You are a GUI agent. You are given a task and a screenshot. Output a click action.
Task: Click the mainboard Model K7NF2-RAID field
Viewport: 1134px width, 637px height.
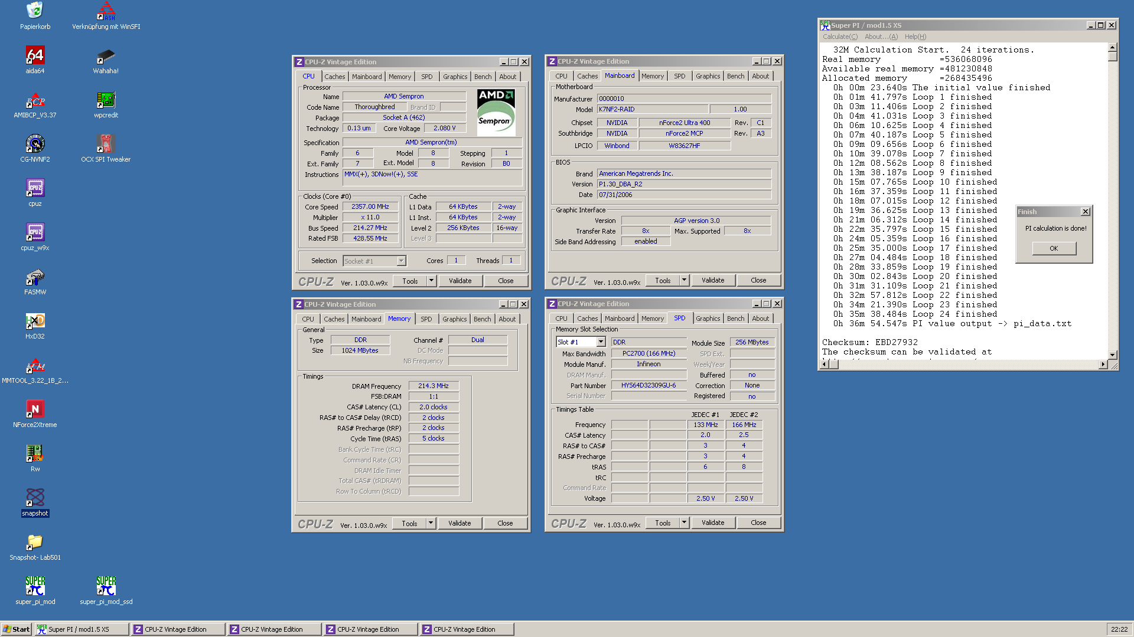[x=652, y=109]
